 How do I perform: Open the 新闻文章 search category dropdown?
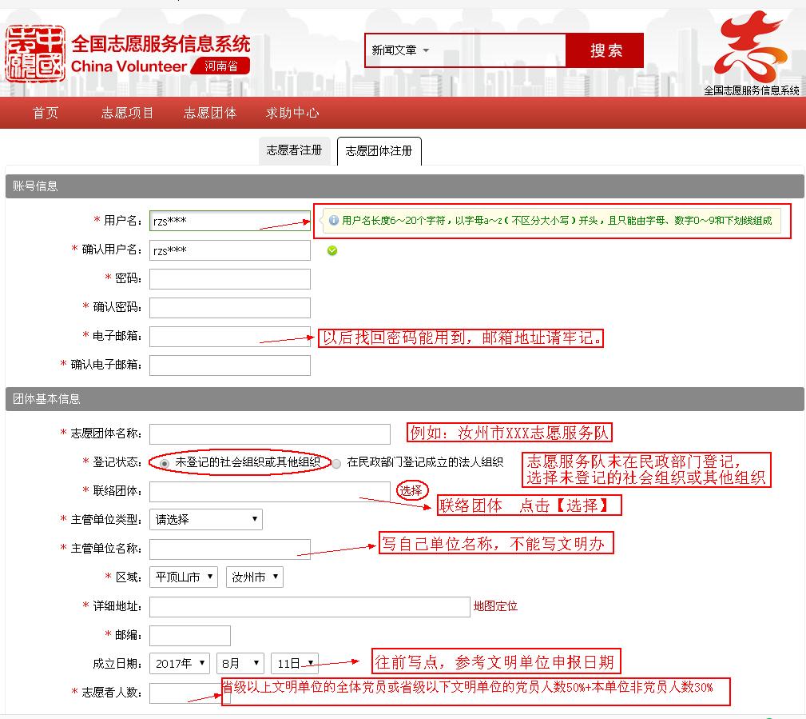(401, 50)
